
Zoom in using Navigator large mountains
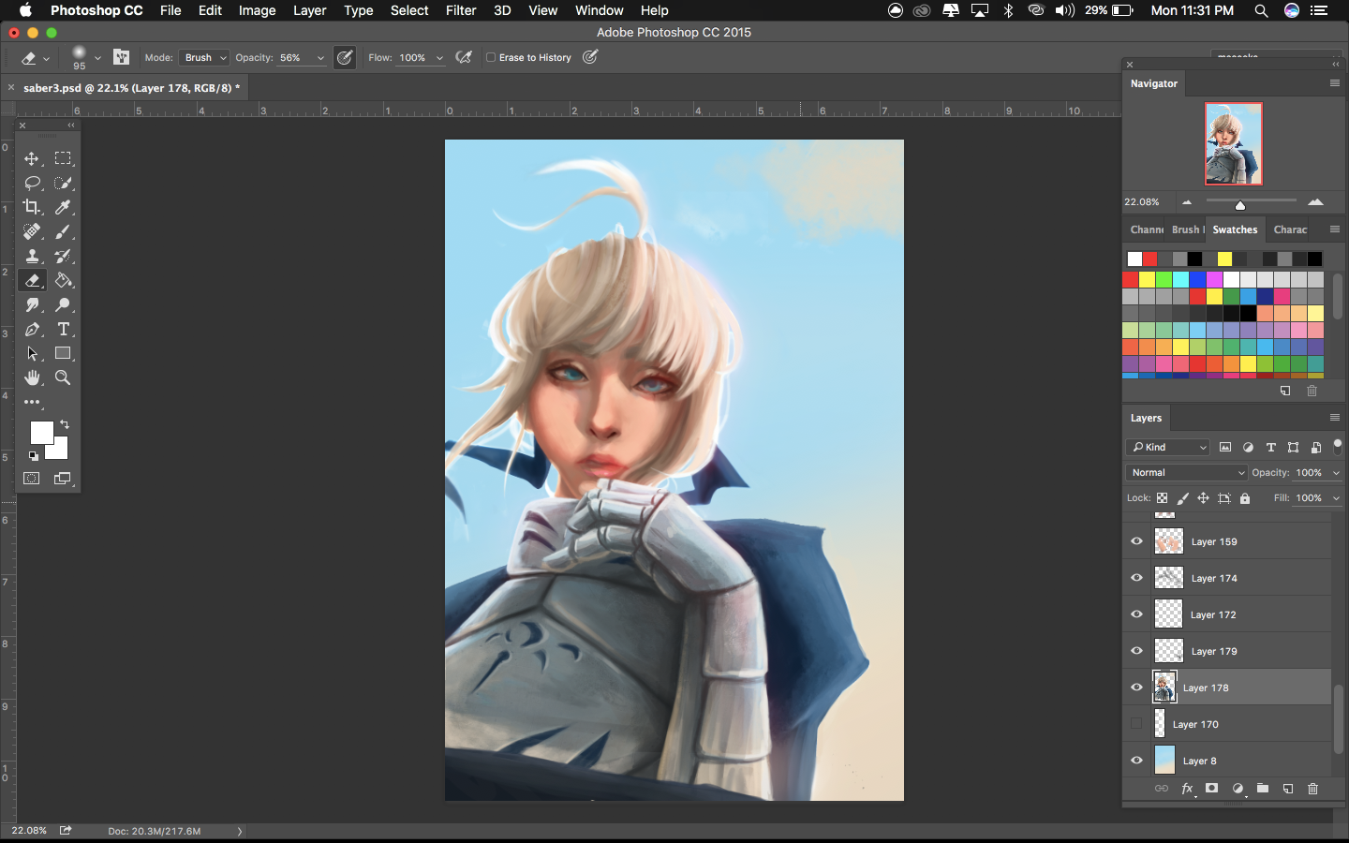[1315, 201]
